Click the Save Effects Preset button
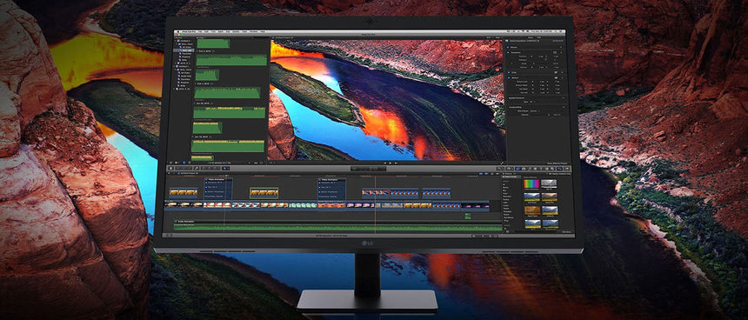Screen dimensions: 748x320 click(x=558, y=163)
